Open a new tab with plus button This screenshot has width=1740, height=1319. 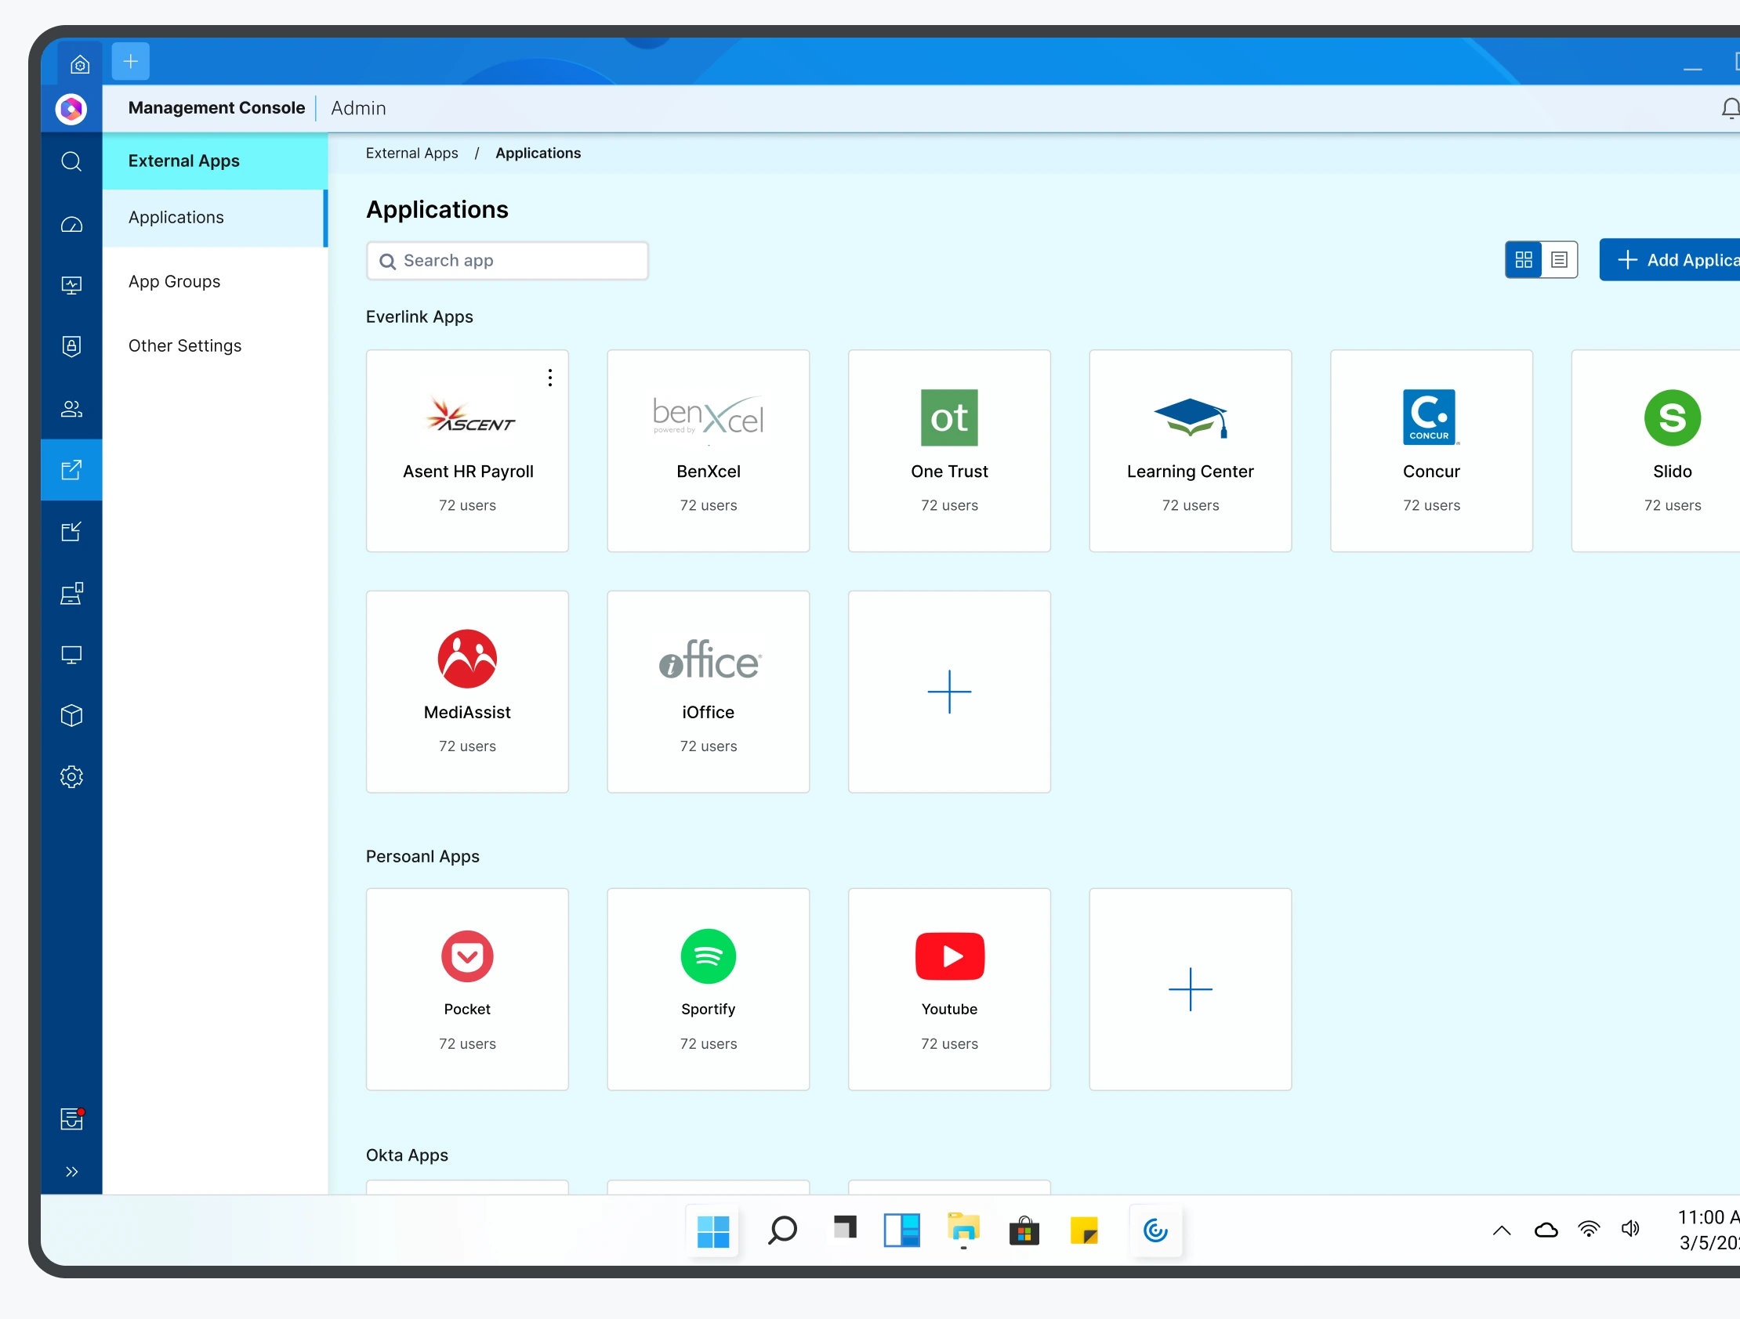point(131,61)
